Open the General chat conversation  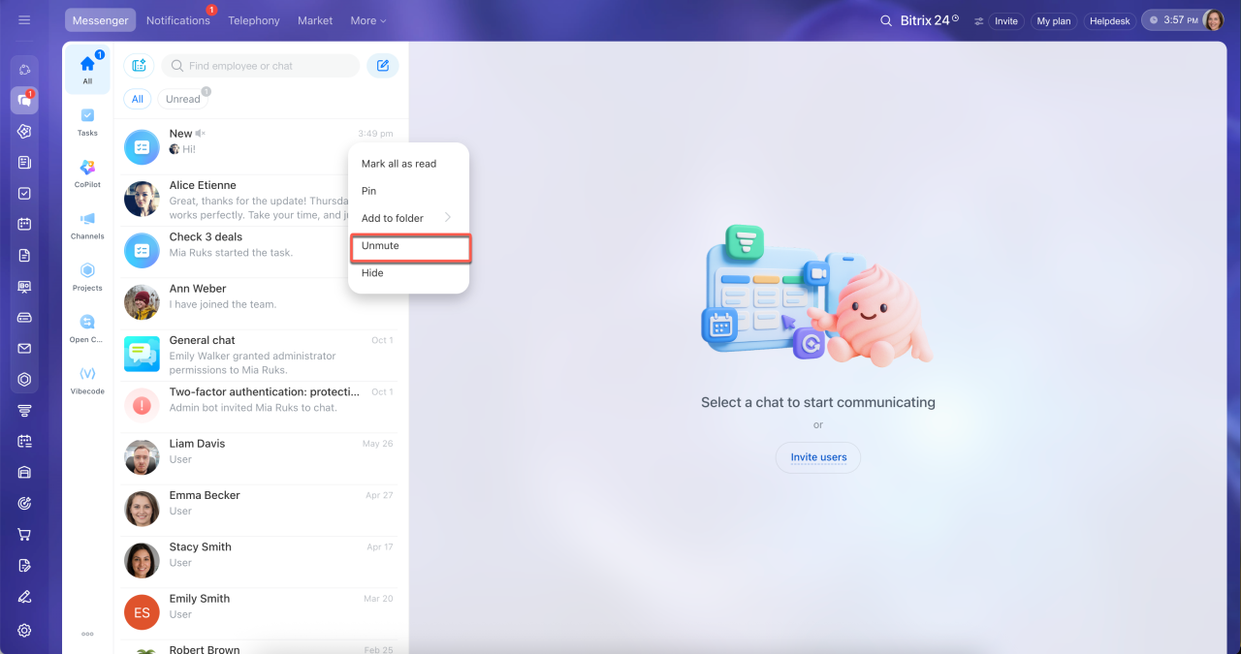260,355
